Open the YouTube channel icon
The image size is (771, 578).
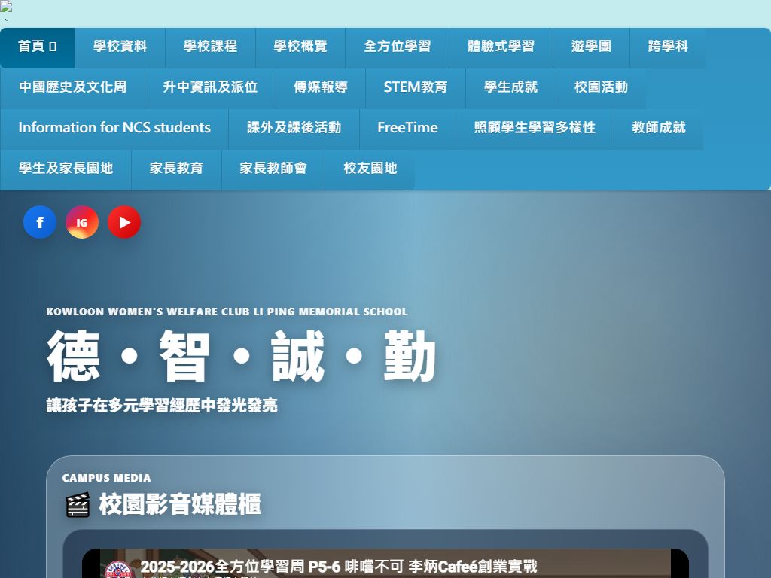[124, 222]
